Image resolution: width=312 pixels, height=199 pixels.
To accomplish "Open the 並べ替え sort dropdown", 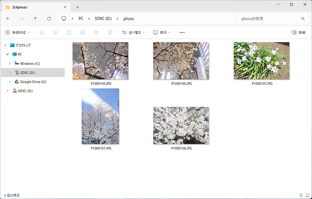I will (134, 32).
